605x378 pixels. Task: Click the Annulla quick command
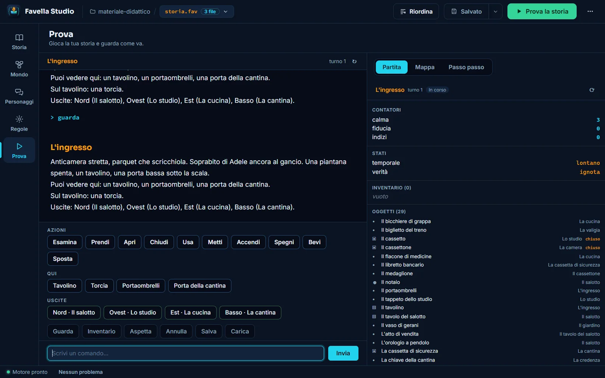[x=176, y=331]
